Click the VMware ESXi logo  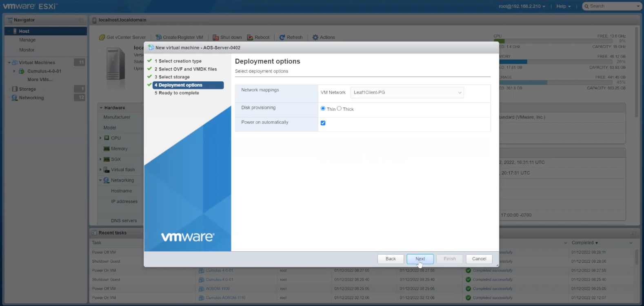pyautogui.click(x=30, y=6)
